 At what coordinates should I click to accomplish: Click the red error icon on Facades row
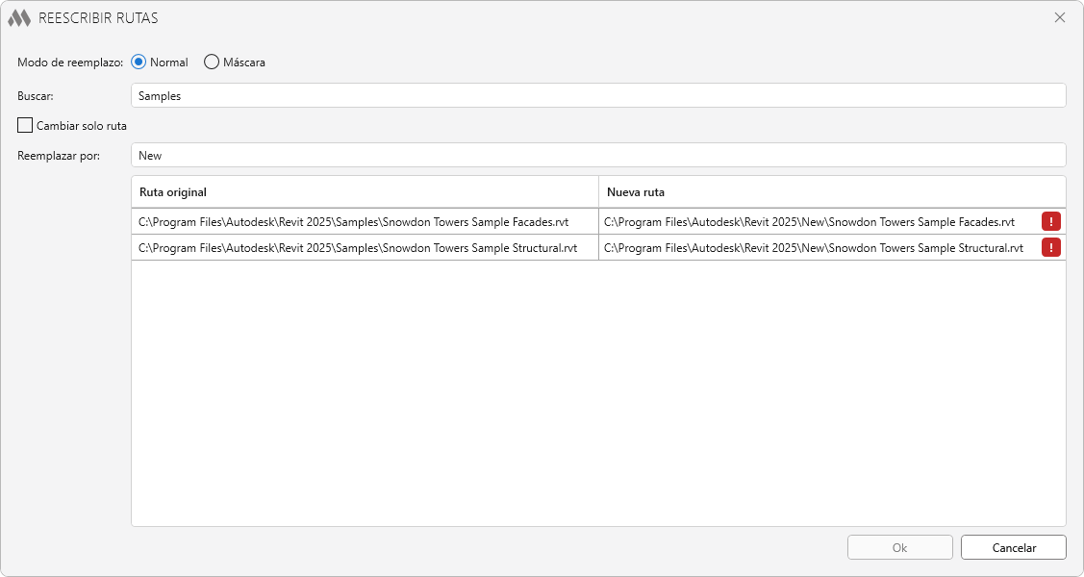(x=1051, y=222)
